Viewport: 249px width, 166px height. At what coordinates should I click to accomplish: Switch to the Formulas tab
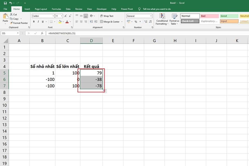(x=56, y=9)
